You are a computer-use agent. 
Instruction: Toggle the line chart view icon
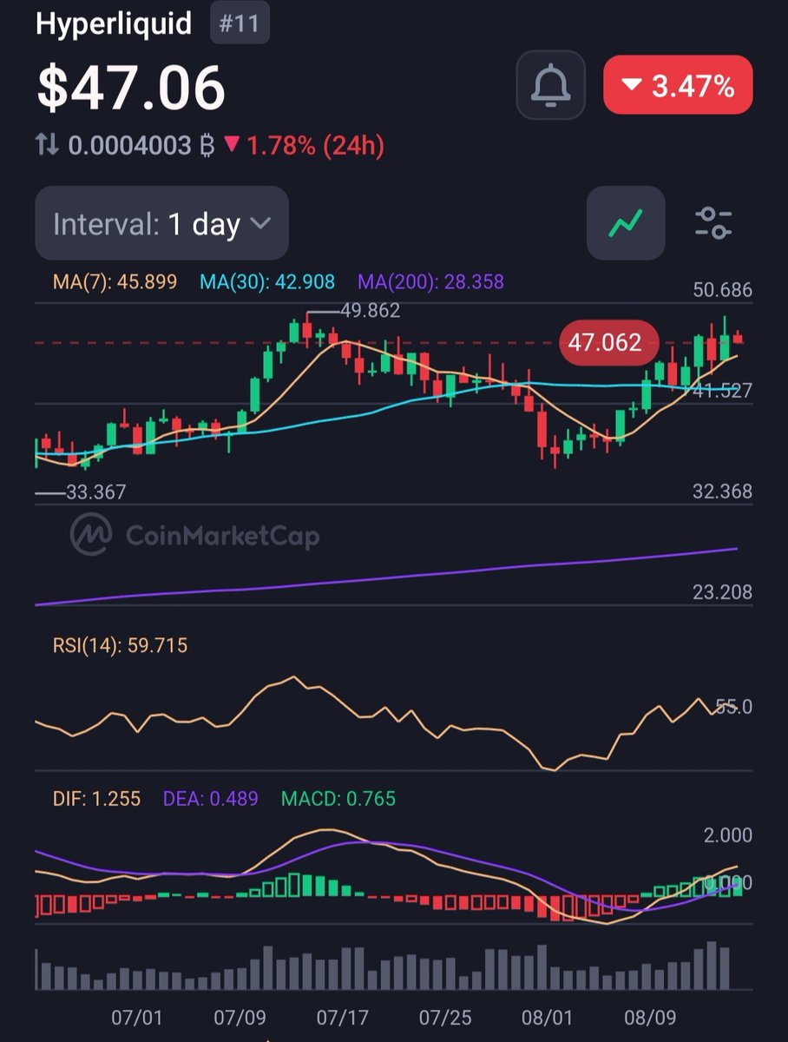tap(626, 223)
